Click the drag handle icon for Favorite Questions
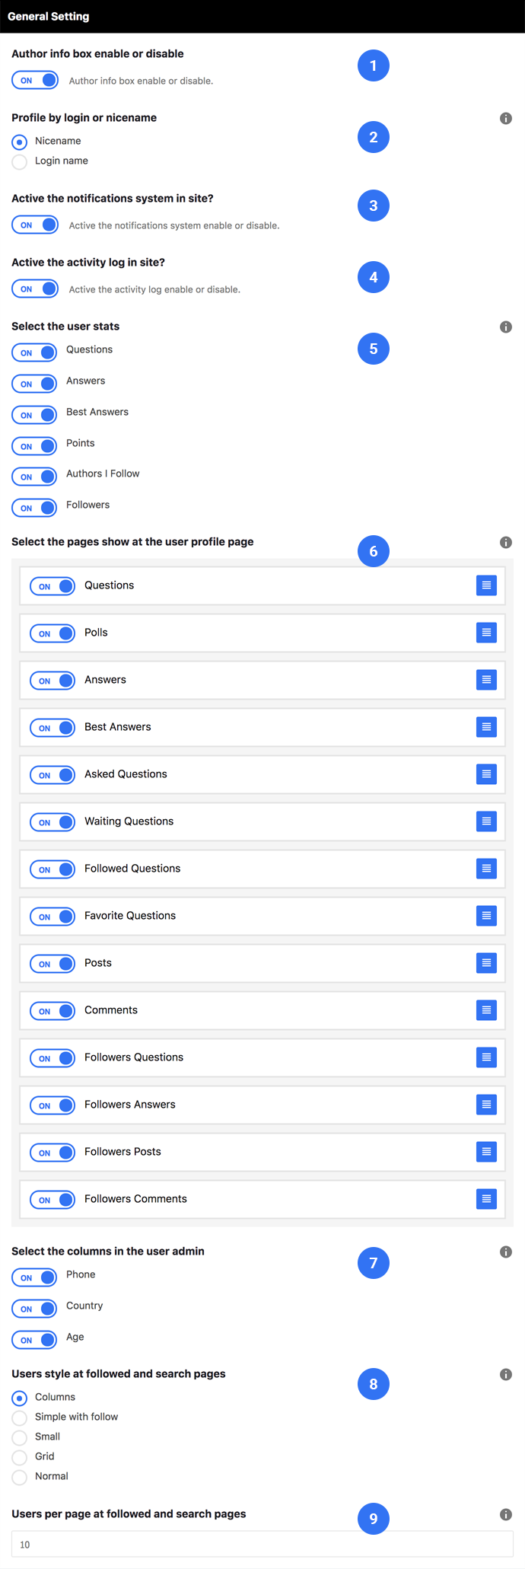The image size is (525, 1569). pos(486,916)
